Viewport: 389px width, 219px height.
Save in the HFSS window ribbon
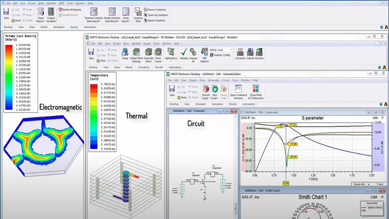6,13
